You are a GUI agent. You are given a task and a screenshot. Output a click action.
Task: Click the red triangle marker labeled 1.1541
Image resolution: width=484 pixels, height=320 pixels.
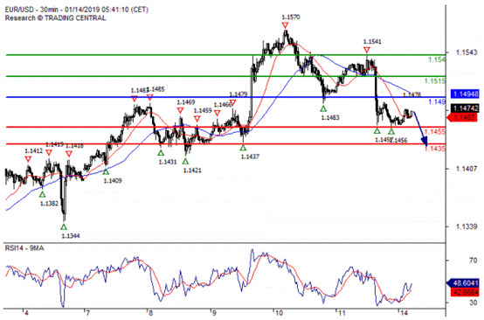366,50
